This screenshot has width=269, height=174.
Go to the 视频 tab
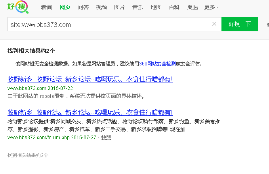(x=101, y=7)
